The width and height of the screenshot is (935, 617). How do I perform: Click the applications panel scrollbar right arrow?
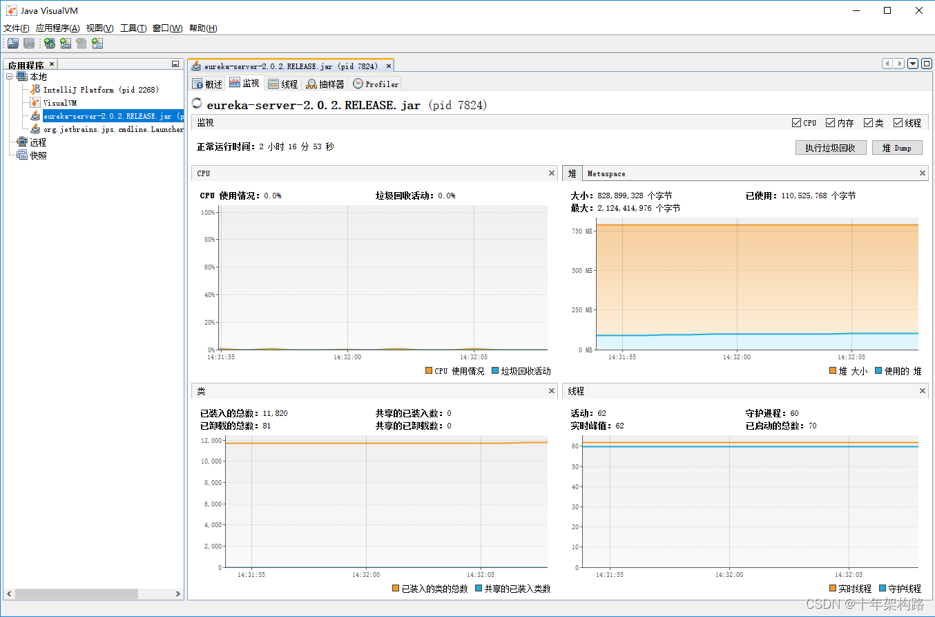click(177, 594)
